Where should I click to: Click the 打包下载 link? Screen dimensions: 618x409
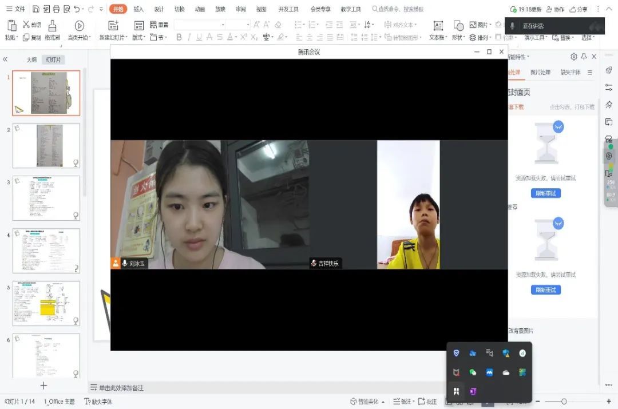click(584, 107)
